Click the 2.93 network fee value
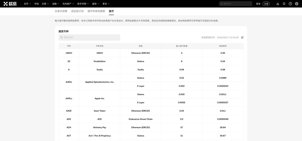The image size is (302, 141). [x=223, y=53]
